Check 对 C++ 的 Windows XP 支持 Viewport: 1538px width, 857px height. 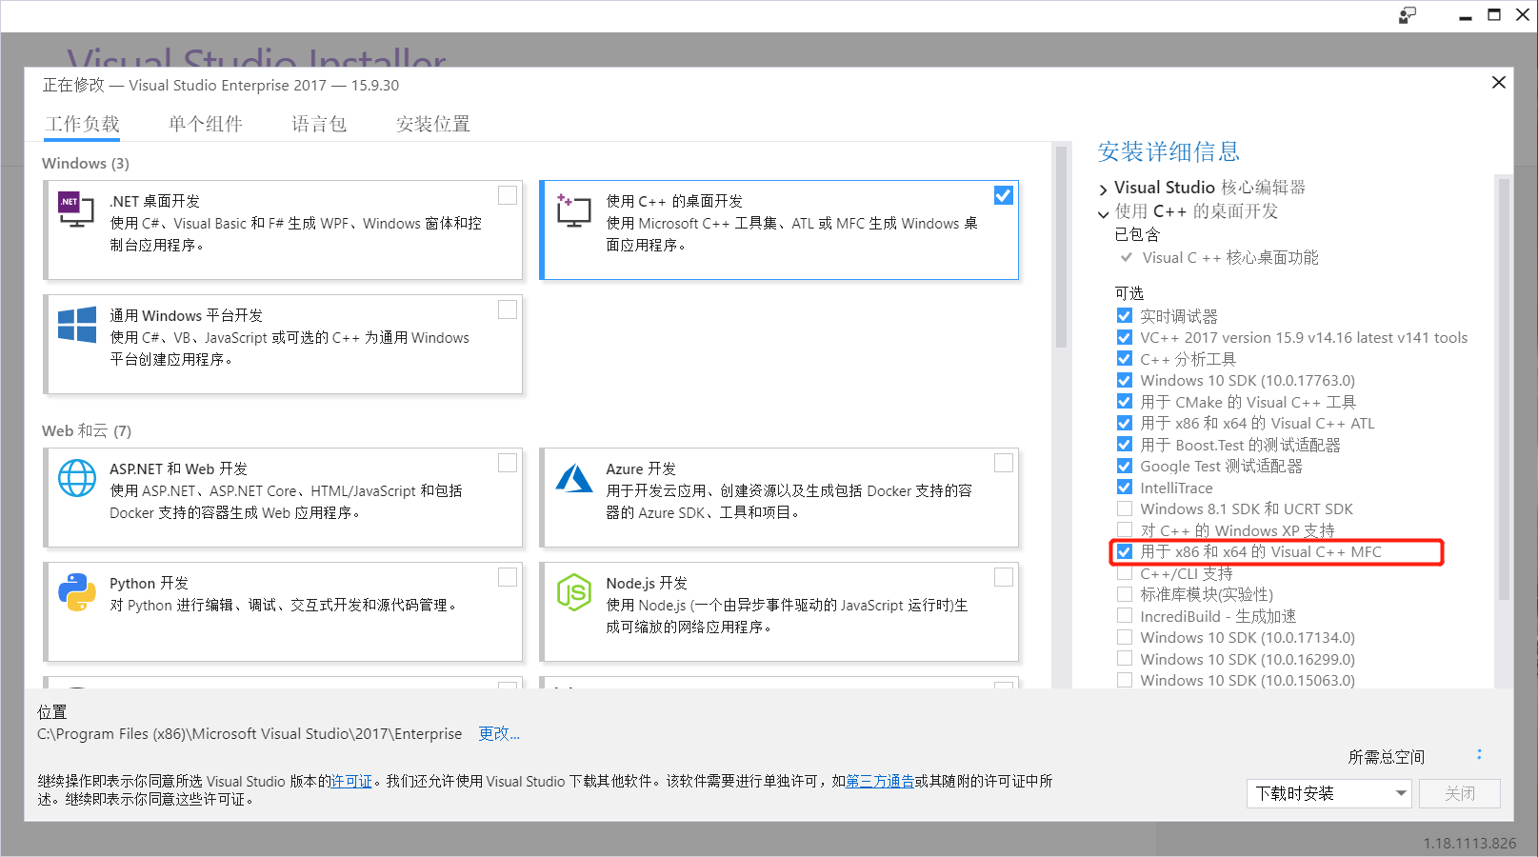1125,529
